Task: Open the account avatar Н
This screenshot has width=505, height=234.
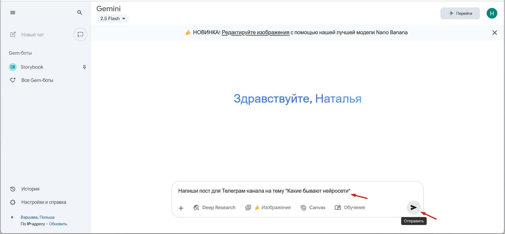Action: click(x=492, y=13)
